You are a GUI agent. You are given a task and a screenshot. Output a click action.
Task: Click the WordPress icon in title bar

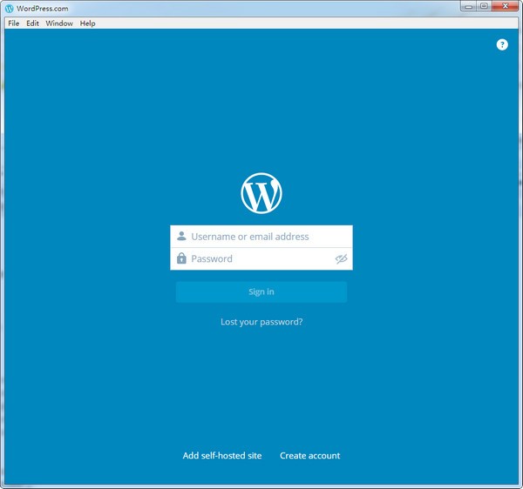point(10,9)
